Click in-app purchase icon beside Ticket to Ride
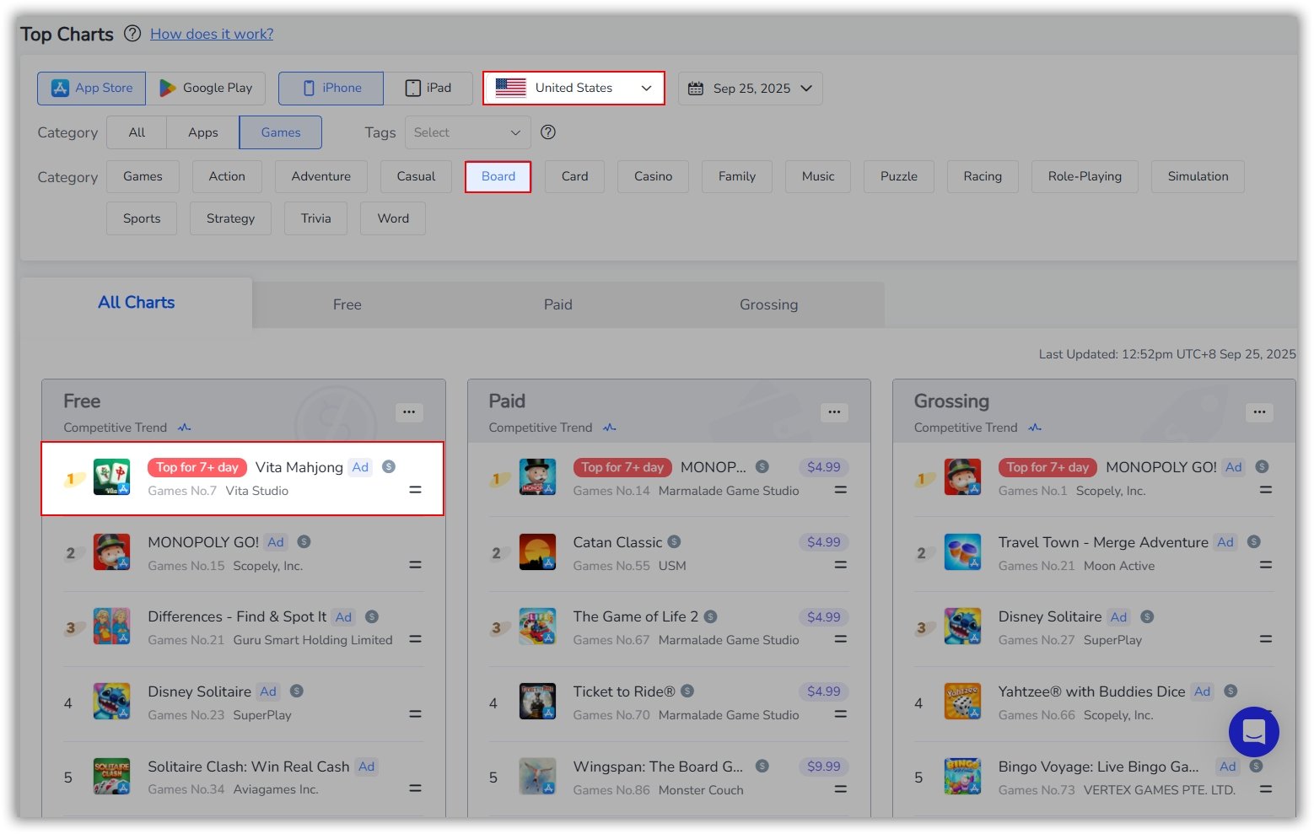This screenshot has width=1314, height=834. click(x=687, y=691)
